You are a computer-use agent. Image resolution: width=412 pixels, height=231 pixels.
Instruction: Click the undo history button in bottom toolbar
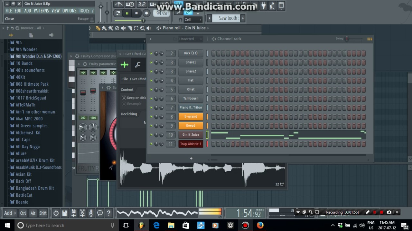pyautogui.click(x=56, y=213)
